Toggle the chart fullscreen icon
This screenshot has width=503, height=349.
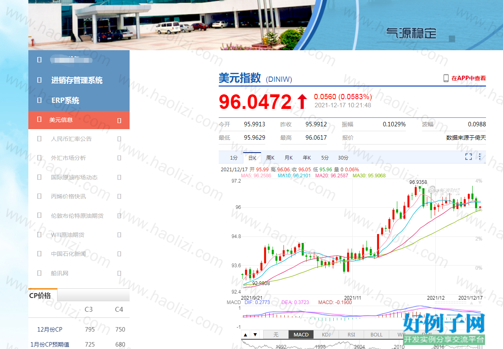point(469,157)
